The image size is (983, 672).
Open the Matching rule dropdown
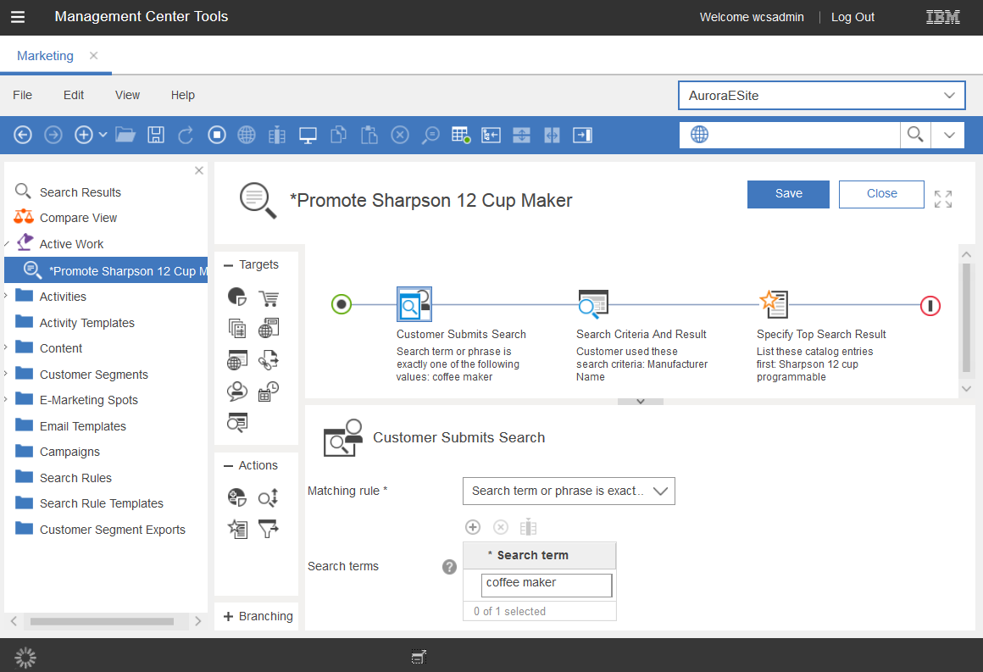[x=569, y=492]
